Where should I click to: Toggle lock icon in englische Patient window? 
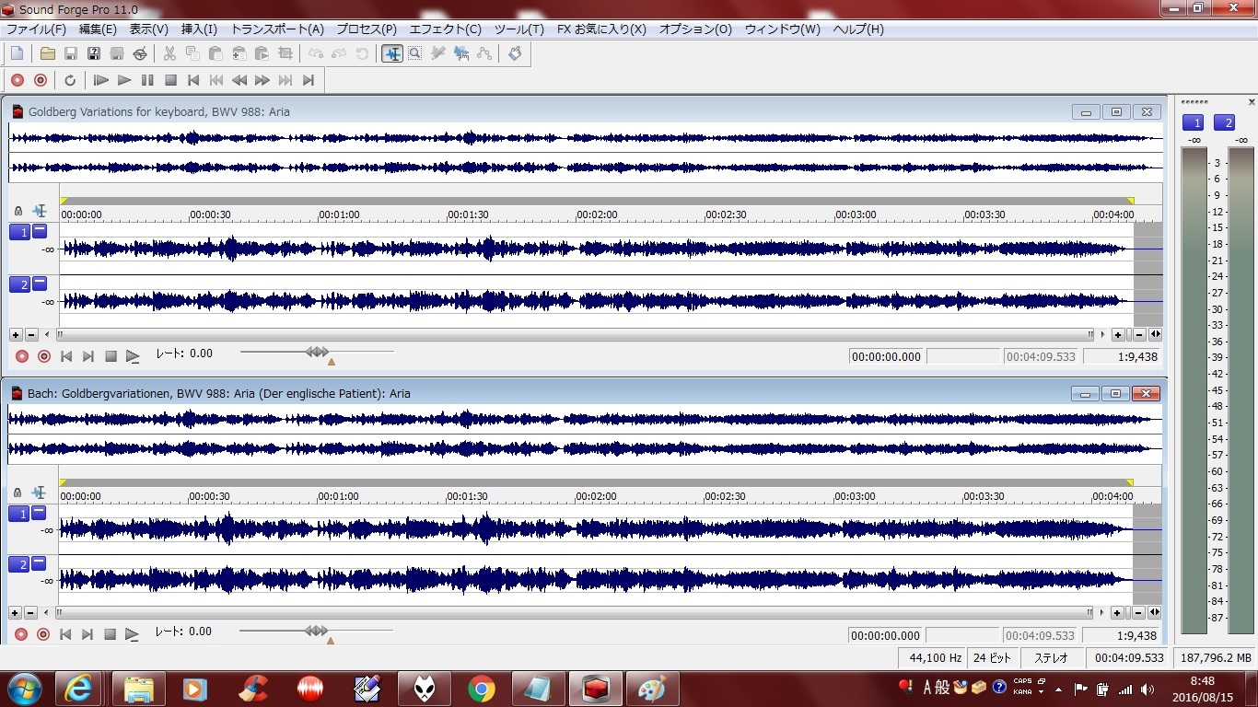click(x=18, y=493)
